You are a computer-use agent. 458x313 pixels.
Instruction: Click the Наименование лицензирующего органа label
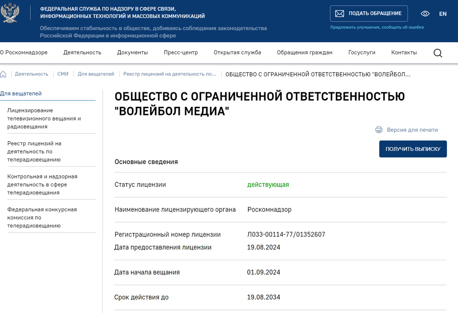(x=175, y=209)
